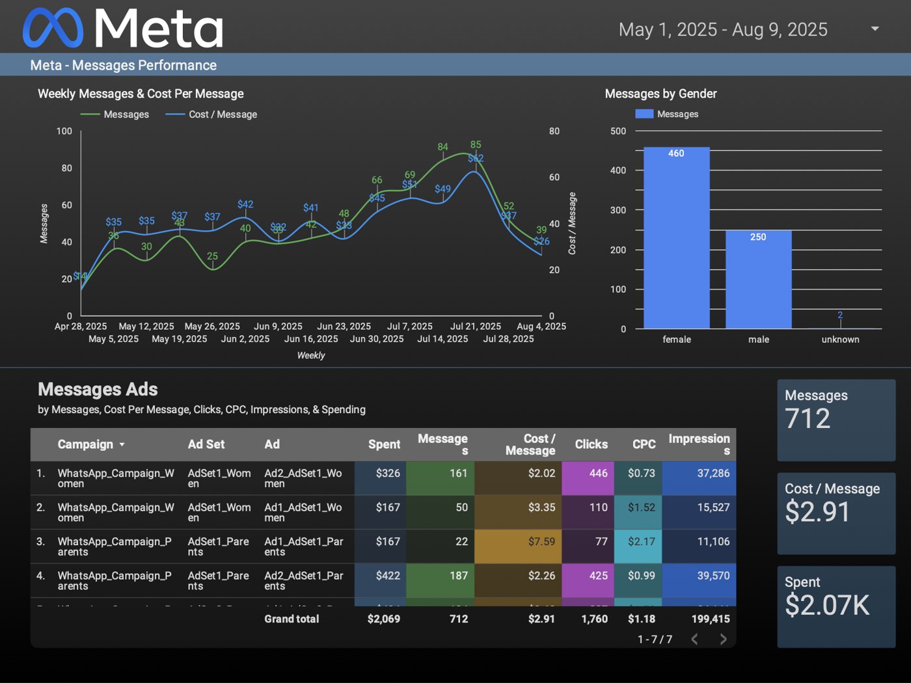Go to next table page arrow
The height and width of the screenshot is (683, 911).
pos(723,639)
